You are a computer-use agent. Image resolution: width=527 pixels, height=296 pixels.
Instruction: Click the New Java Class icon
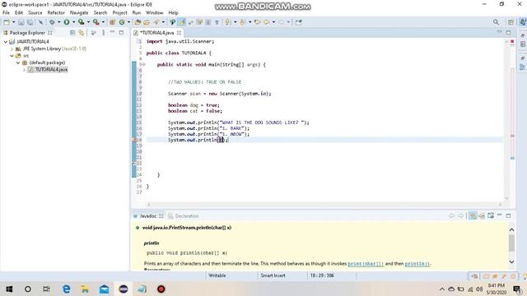pyautogui.click(x=122, y=22)
